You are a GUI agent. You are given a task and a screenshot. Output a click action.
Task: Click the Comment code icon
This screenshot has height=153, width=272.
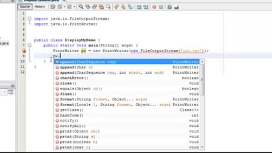click(170, 7)
